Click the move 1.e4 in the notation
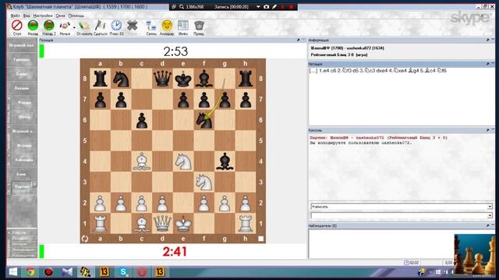Image resolution: width=499 pixels, height=280 pixels. pos(324,71)
